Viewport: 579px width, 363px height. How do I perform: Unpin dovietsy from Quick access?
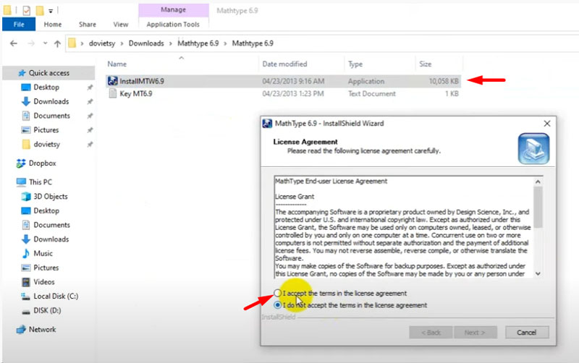click(90, 144)
